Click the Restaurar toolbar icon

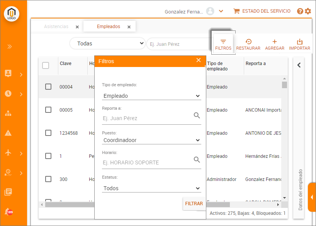pos(248,42)
